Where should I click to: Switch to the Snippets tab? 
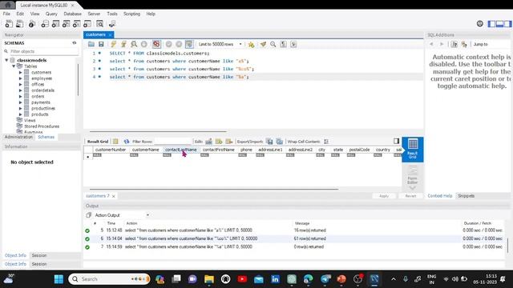[x=466, y=196]
